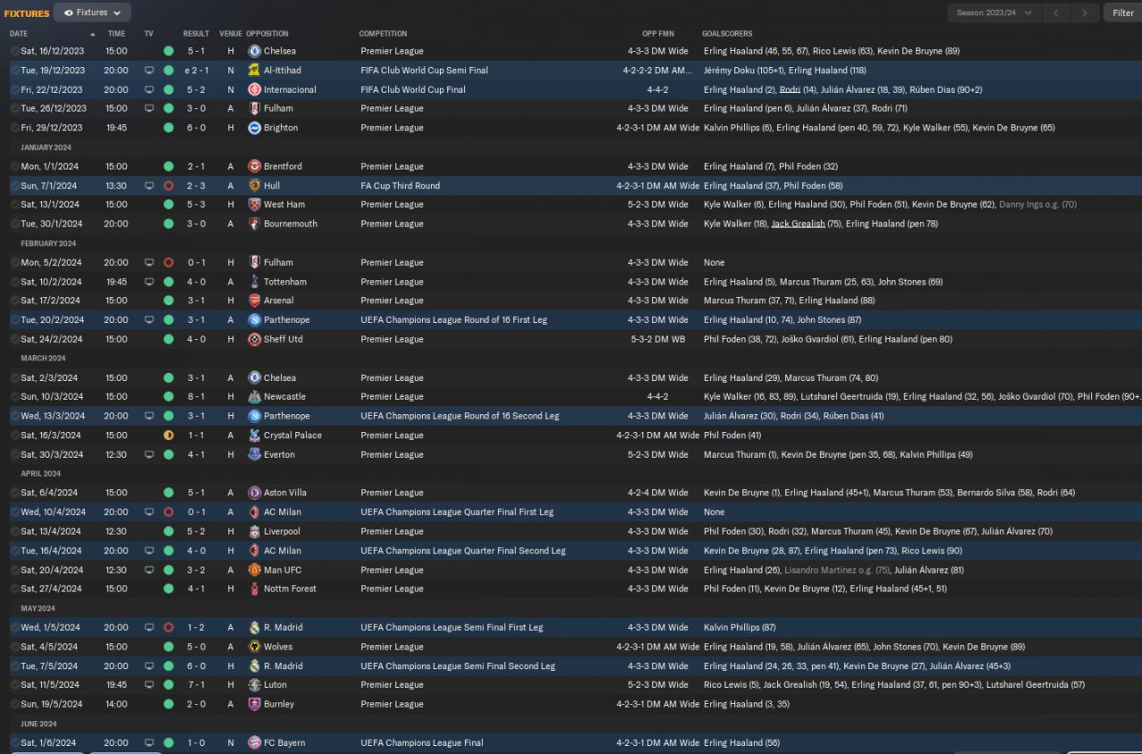Click the date Sat, 1/6/2024

pos(50,742)
